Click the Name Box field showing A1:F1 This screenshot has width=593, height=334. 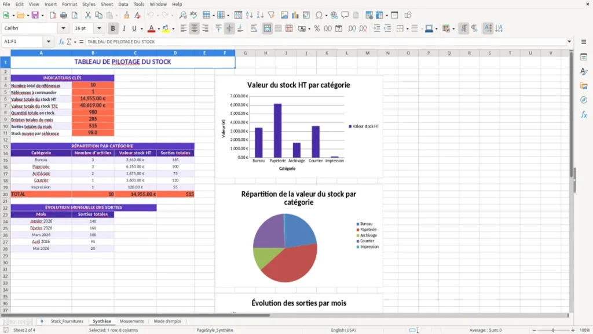coord(23,42)
